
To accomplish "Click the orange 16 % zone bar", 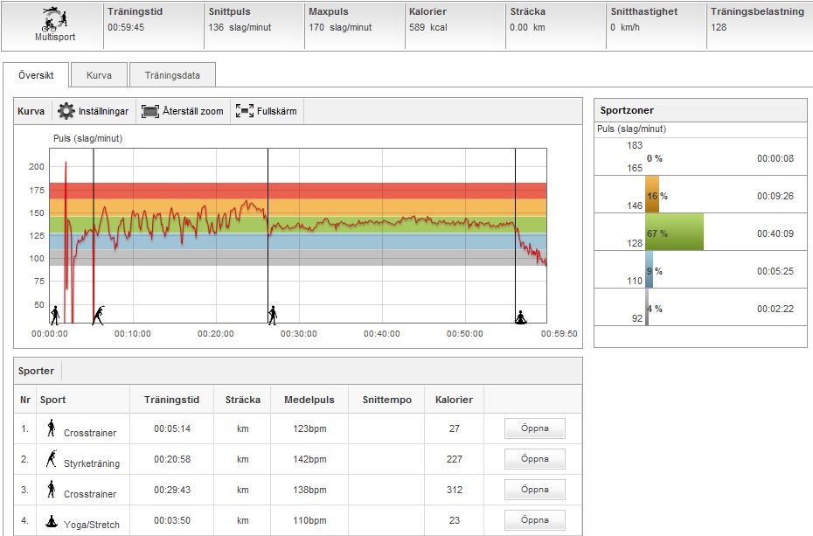I will [652, 195].
